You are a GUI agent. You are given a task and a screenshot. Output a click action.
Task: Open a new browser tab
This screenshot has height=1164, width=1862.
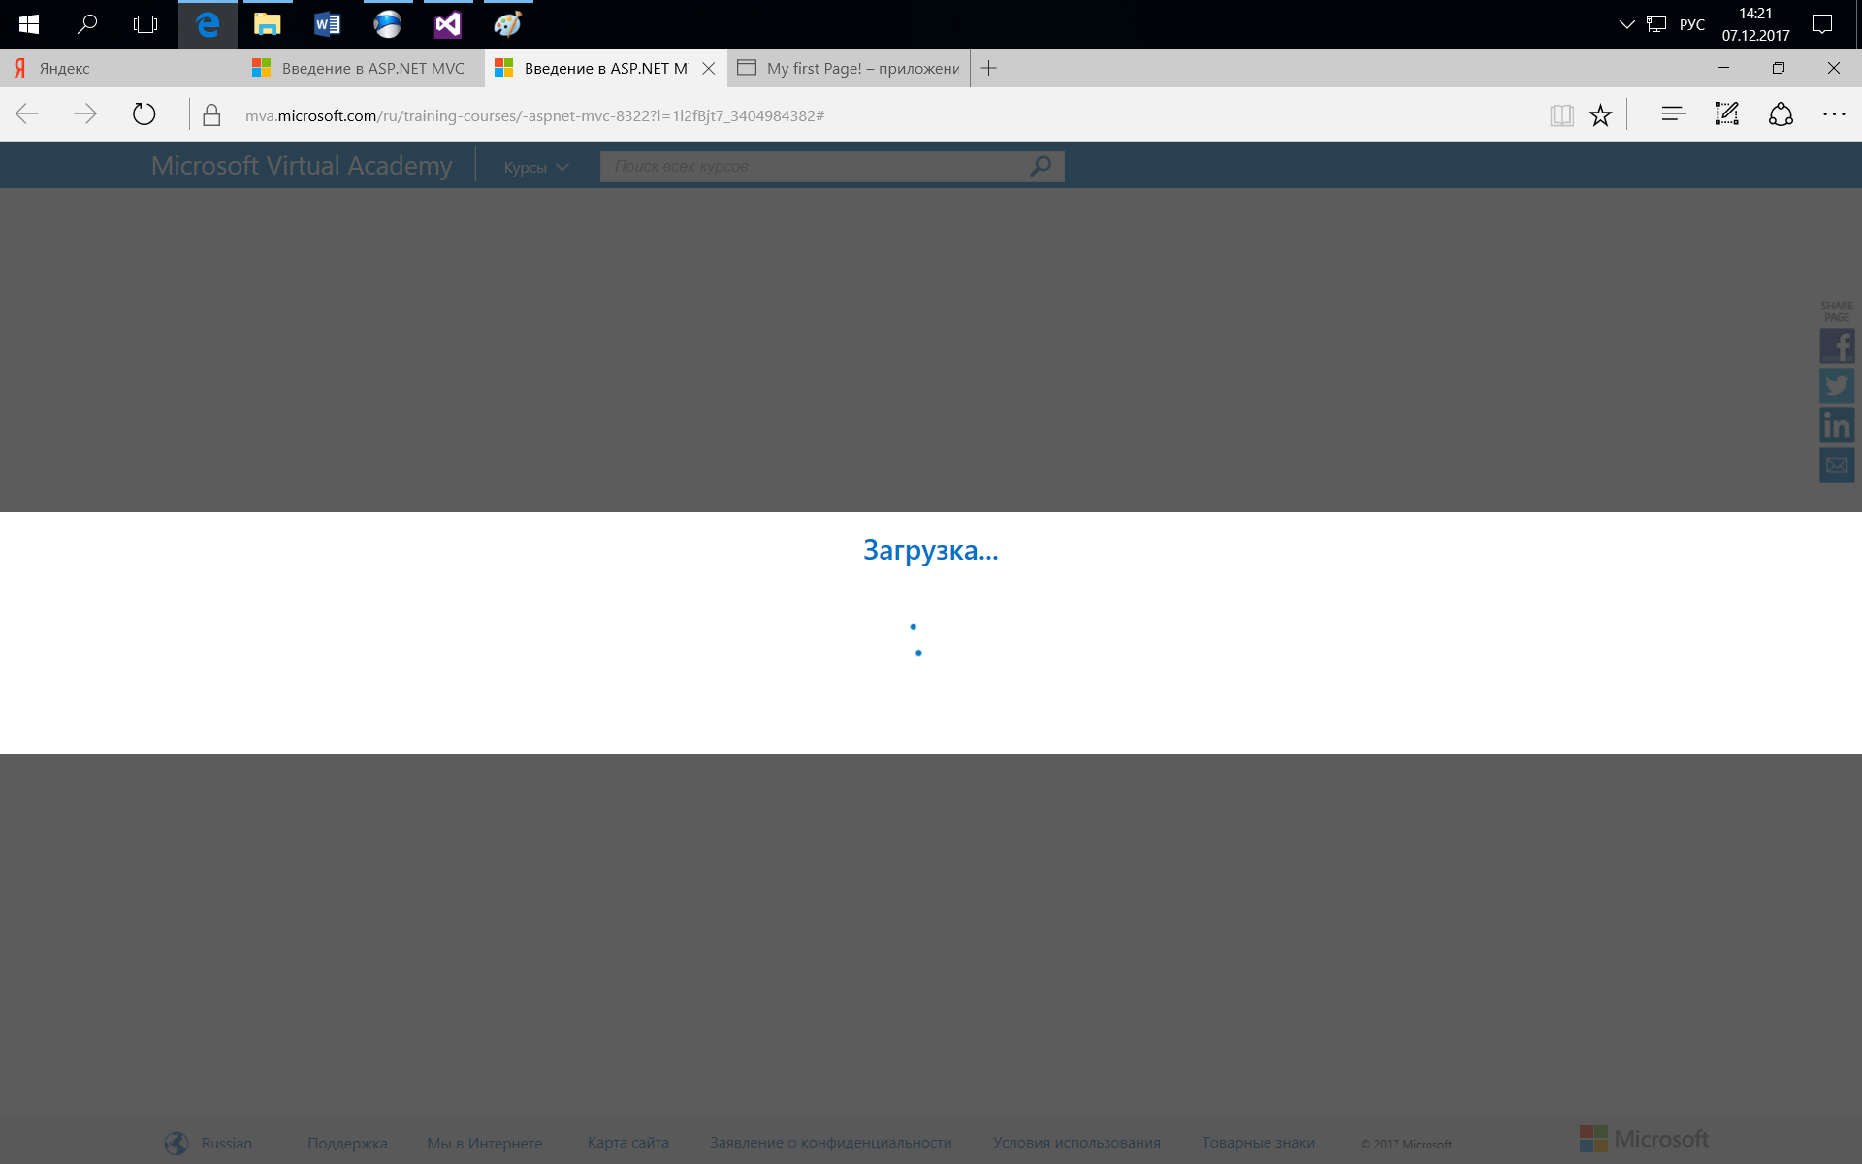(988, 68)
